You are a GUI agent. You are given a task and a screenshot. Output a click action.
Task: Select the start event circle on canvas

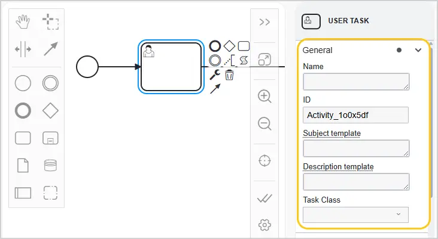(x=87, y=67)
